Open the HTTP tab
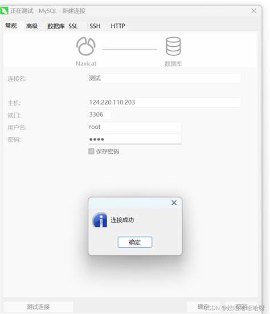 [x=118, y=26]
